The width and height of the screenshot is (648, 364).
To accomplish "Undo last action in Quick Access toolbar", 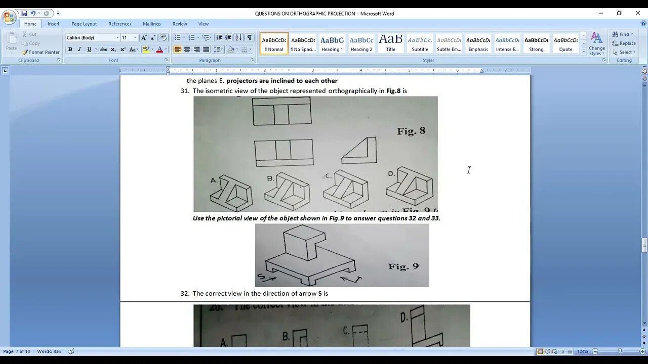I will (x=33, y=13).
